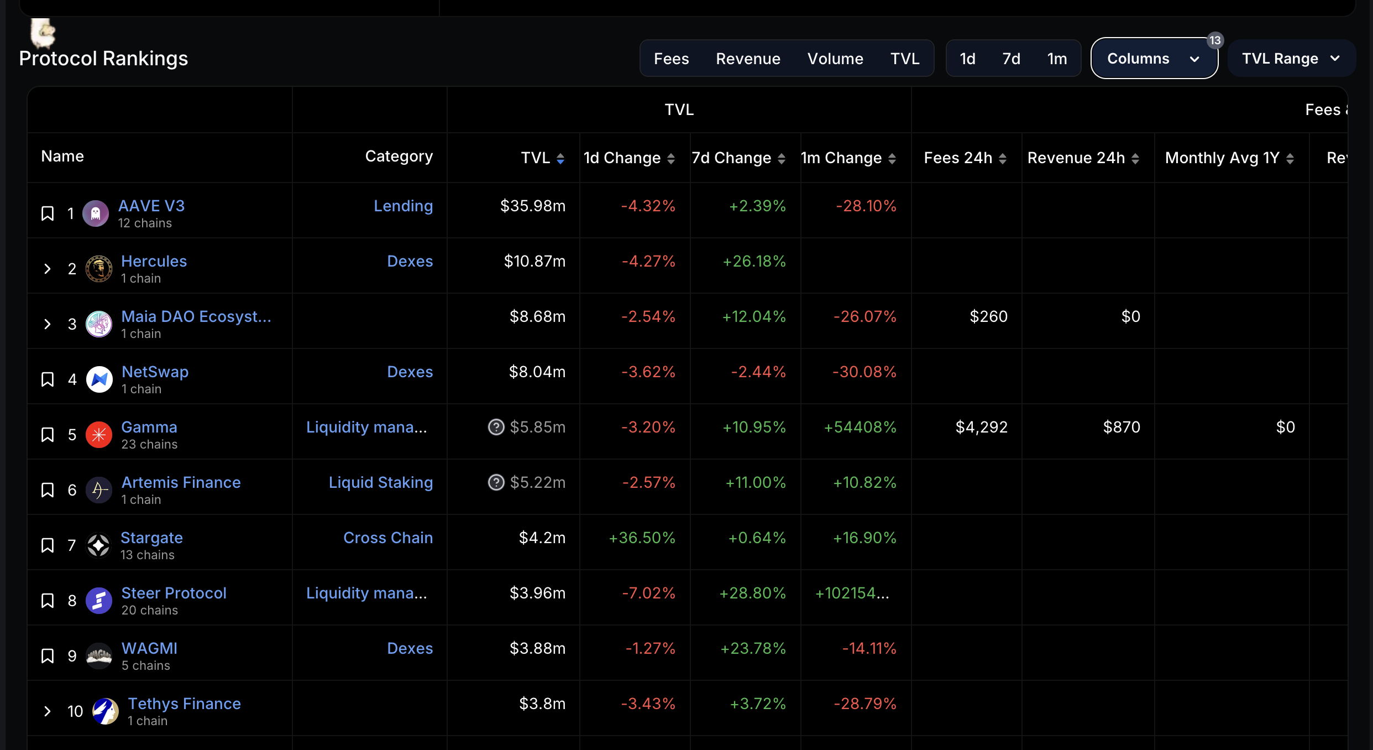Click the Steer Protocol purple logo
The height and width of the screenshot is (750, 1373).
[99, 601]
